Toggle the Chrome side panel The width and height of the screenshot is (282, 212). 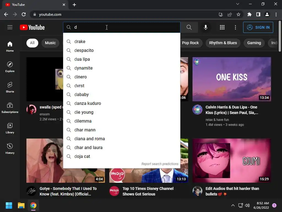click(x=258, y=14)
